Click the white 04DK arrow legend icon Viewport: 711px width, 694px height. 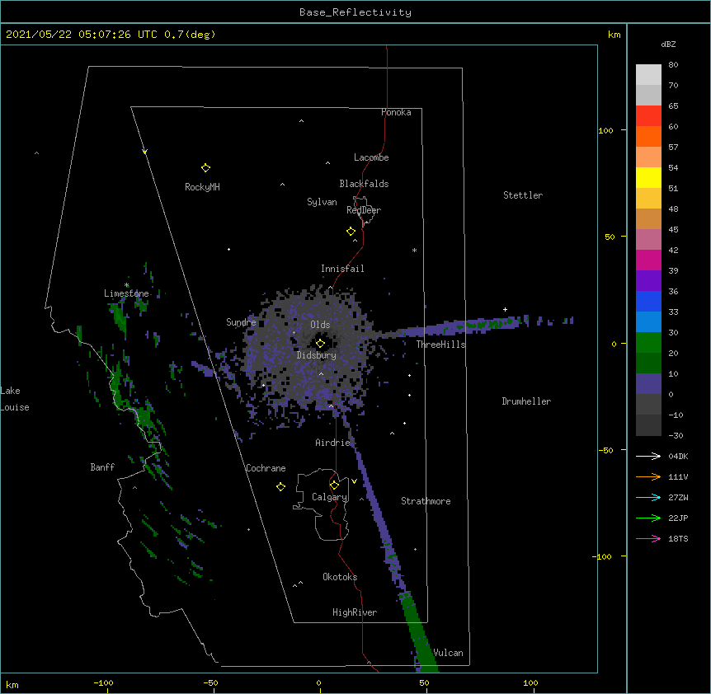tap(648, 456)
